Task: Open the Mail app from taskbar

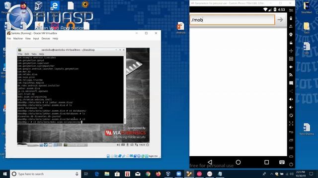Action: [138, 174]
